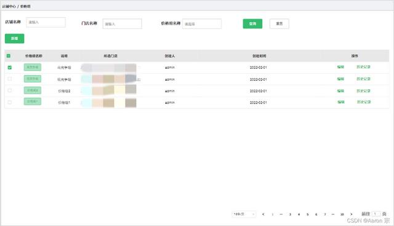The image size is (394, 226).
Task: Go to the previous page with the left arrow
Action: pos(263,214)
